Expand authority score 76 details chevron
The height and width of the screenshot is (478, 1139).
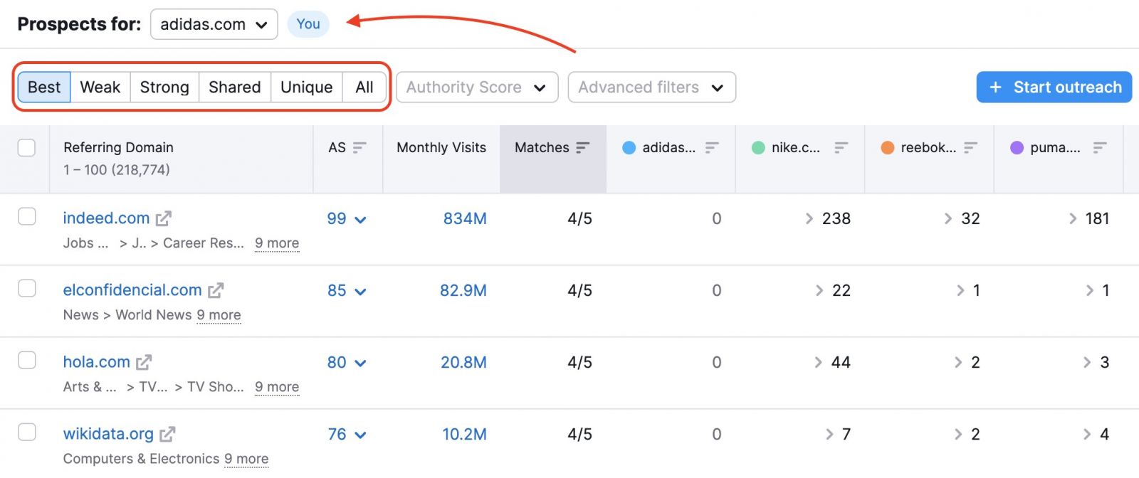pos(360,435)
